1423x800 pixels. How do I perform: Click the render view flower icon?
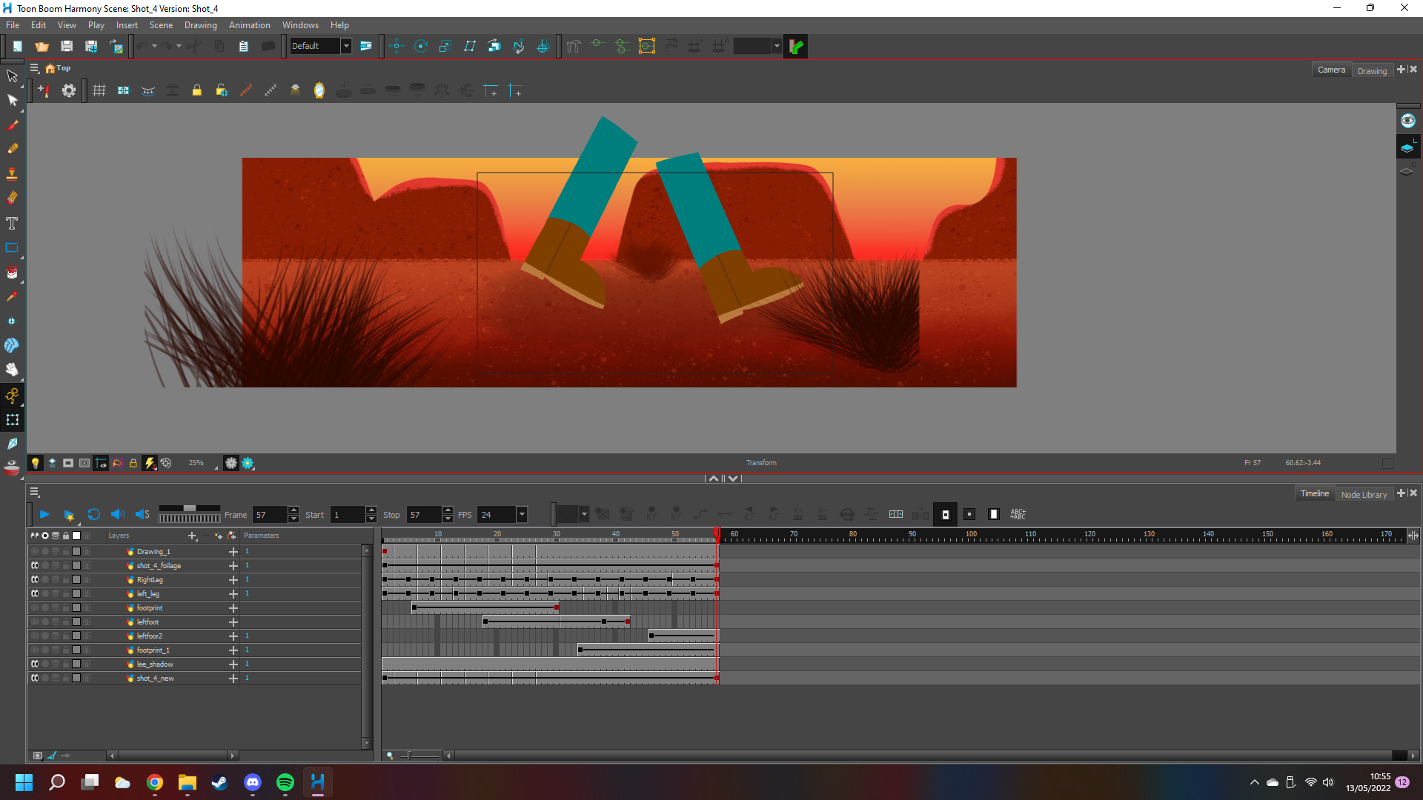(x=248, y=463)
